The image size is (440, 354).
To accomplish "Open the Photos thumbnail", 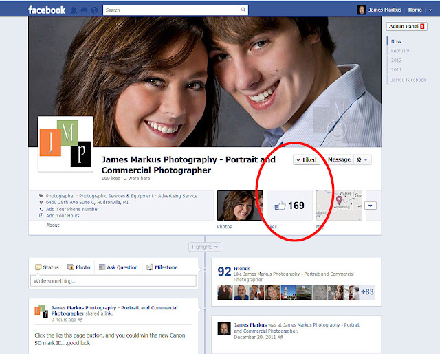I will click(240, 206).
